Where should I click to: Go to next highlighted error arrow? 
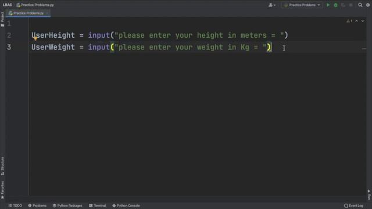click(363, 21)
